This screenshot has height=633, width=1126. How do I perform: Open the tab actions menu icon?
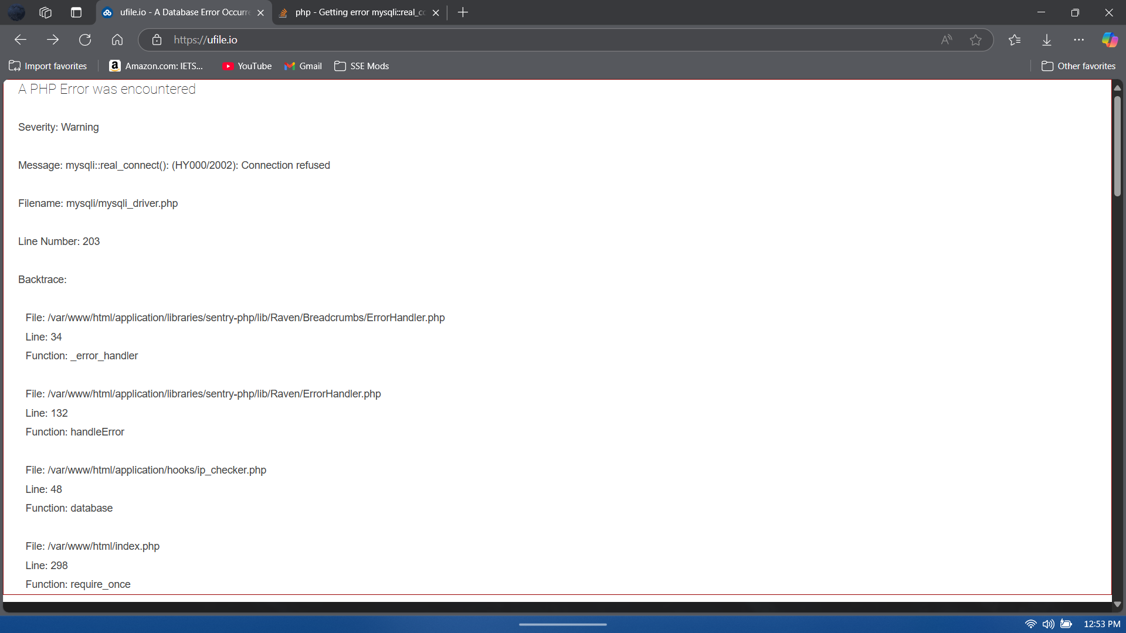[76, 12]
